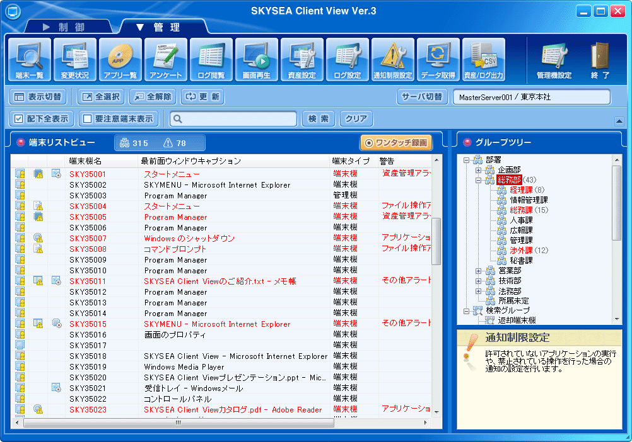The width and height of the screenshot is (632, 442).
Task: Click the 検索 search button
Action: pos(319,118)
